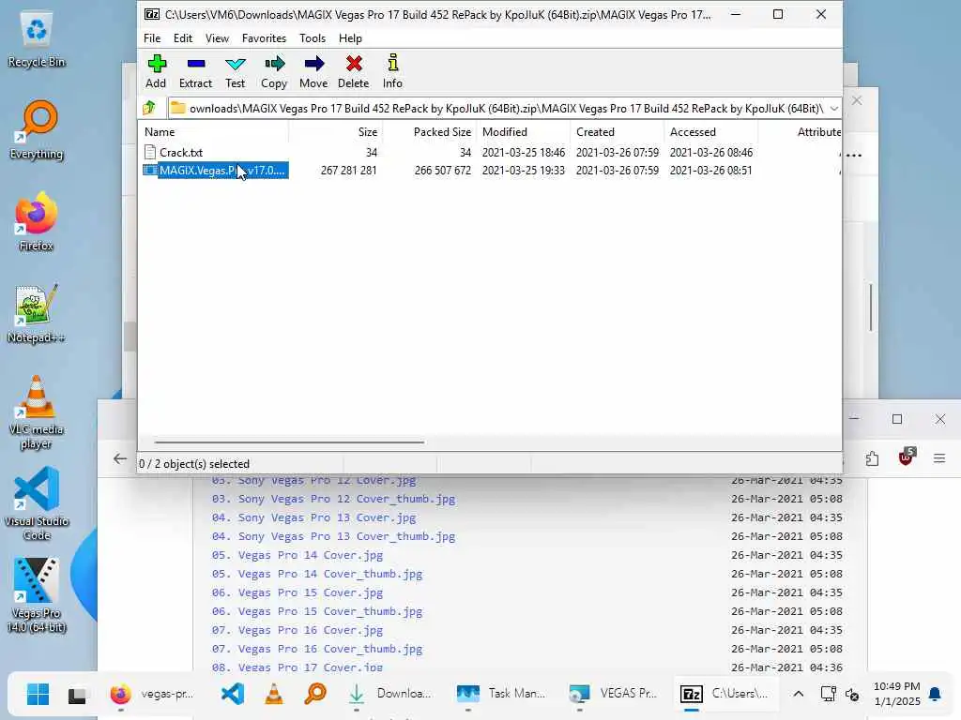Open the Edit menu

tap(183, 37)
